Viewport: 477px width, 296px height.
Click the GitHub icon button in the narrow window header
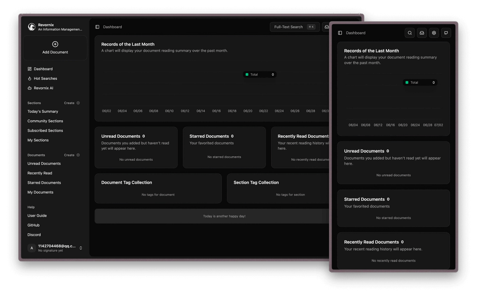click(x=446, y=33)
